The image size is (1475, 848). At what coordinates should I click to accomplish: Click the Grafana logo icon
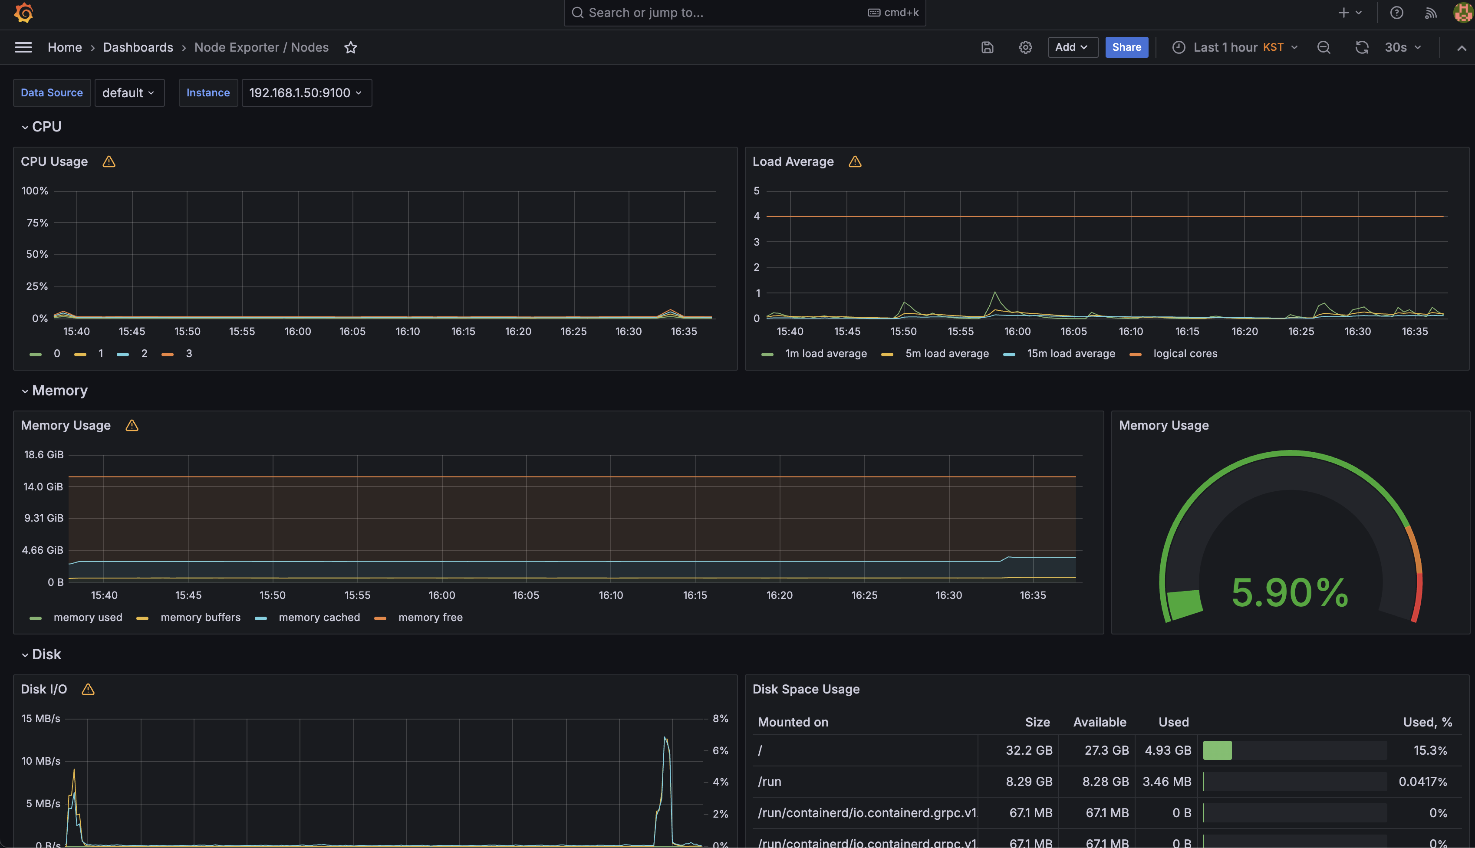point(24,13)
